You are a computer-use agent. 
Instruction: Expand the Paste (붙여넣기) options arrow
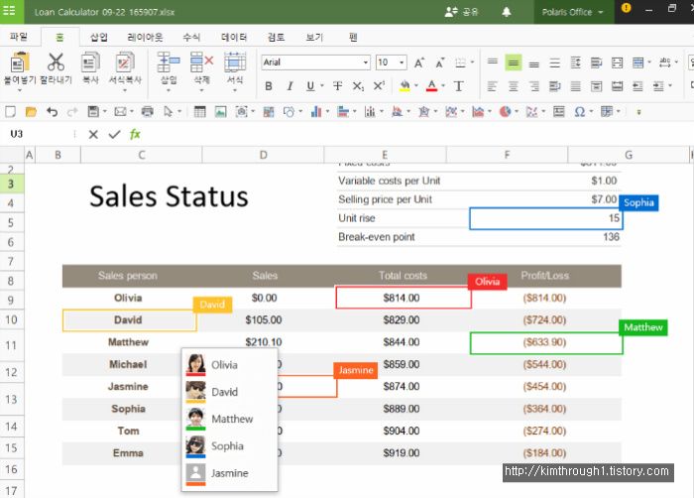[x=20, y=90]
